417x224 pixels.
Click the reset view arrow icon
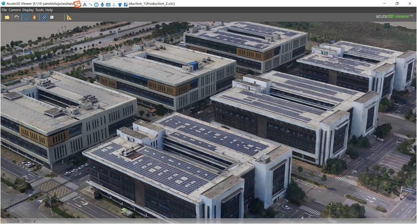(x=16, y=17)
